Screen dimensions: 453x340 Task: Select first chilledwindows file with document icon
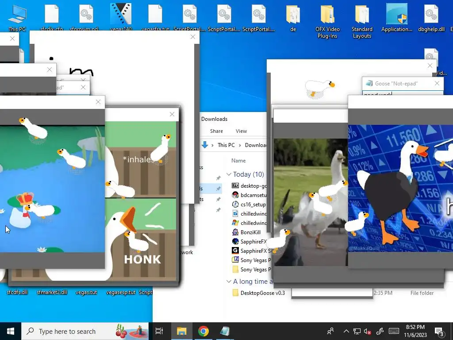(x=249, y=214)
